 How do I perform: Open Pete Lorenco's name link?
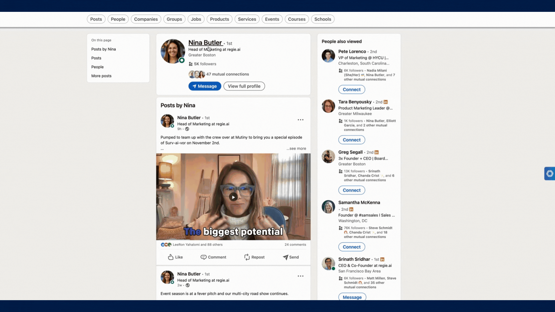click(x=352, y=51)
